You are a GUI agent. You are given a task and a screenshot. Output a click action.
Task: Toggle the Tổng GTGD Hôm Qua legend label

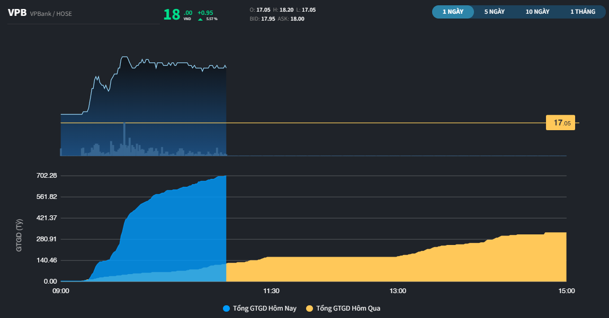tap(348, 308)
